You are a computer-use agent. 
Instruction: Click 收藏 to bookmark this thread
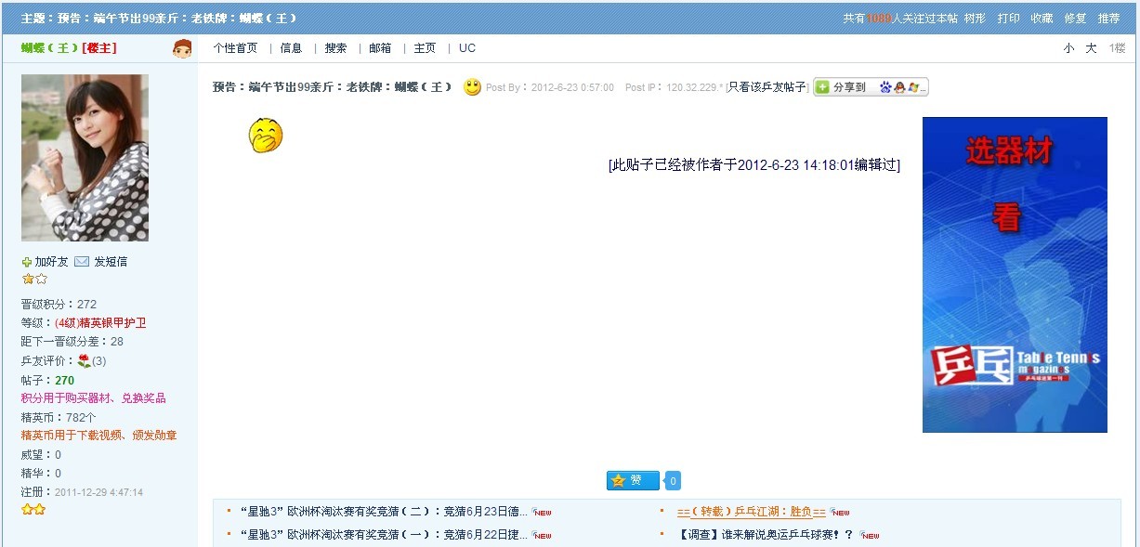(1042, 19)
